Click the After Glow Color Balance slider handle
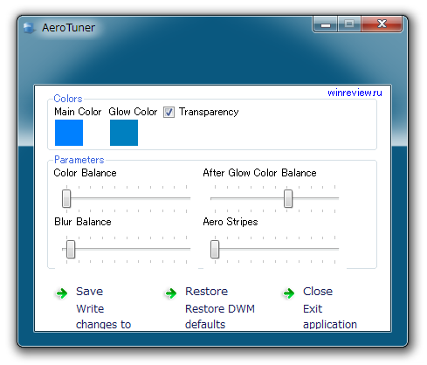This screenshot has width=427, height=365. tap(288, 199)
